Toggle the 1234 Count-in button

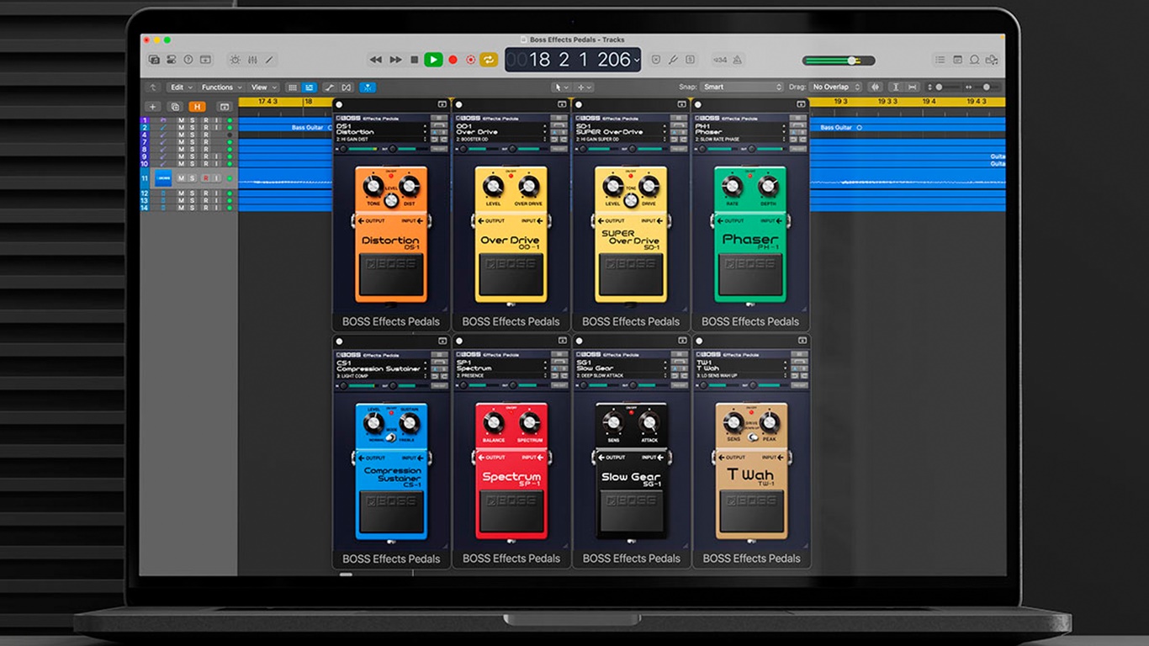point(720,60)
